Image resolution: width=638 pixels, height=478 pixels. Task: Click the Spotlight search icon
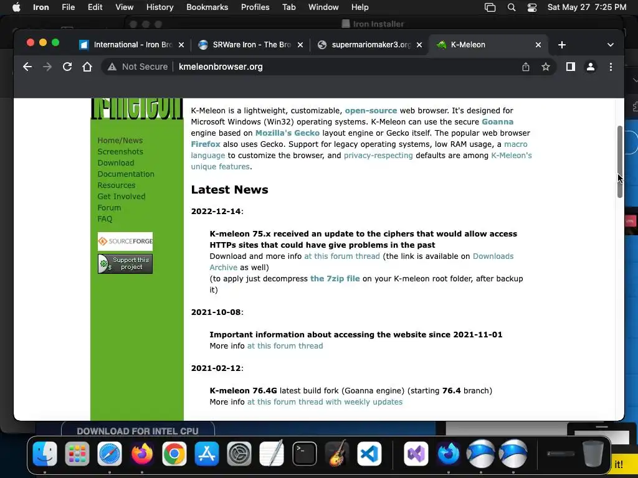click(512, 7)
